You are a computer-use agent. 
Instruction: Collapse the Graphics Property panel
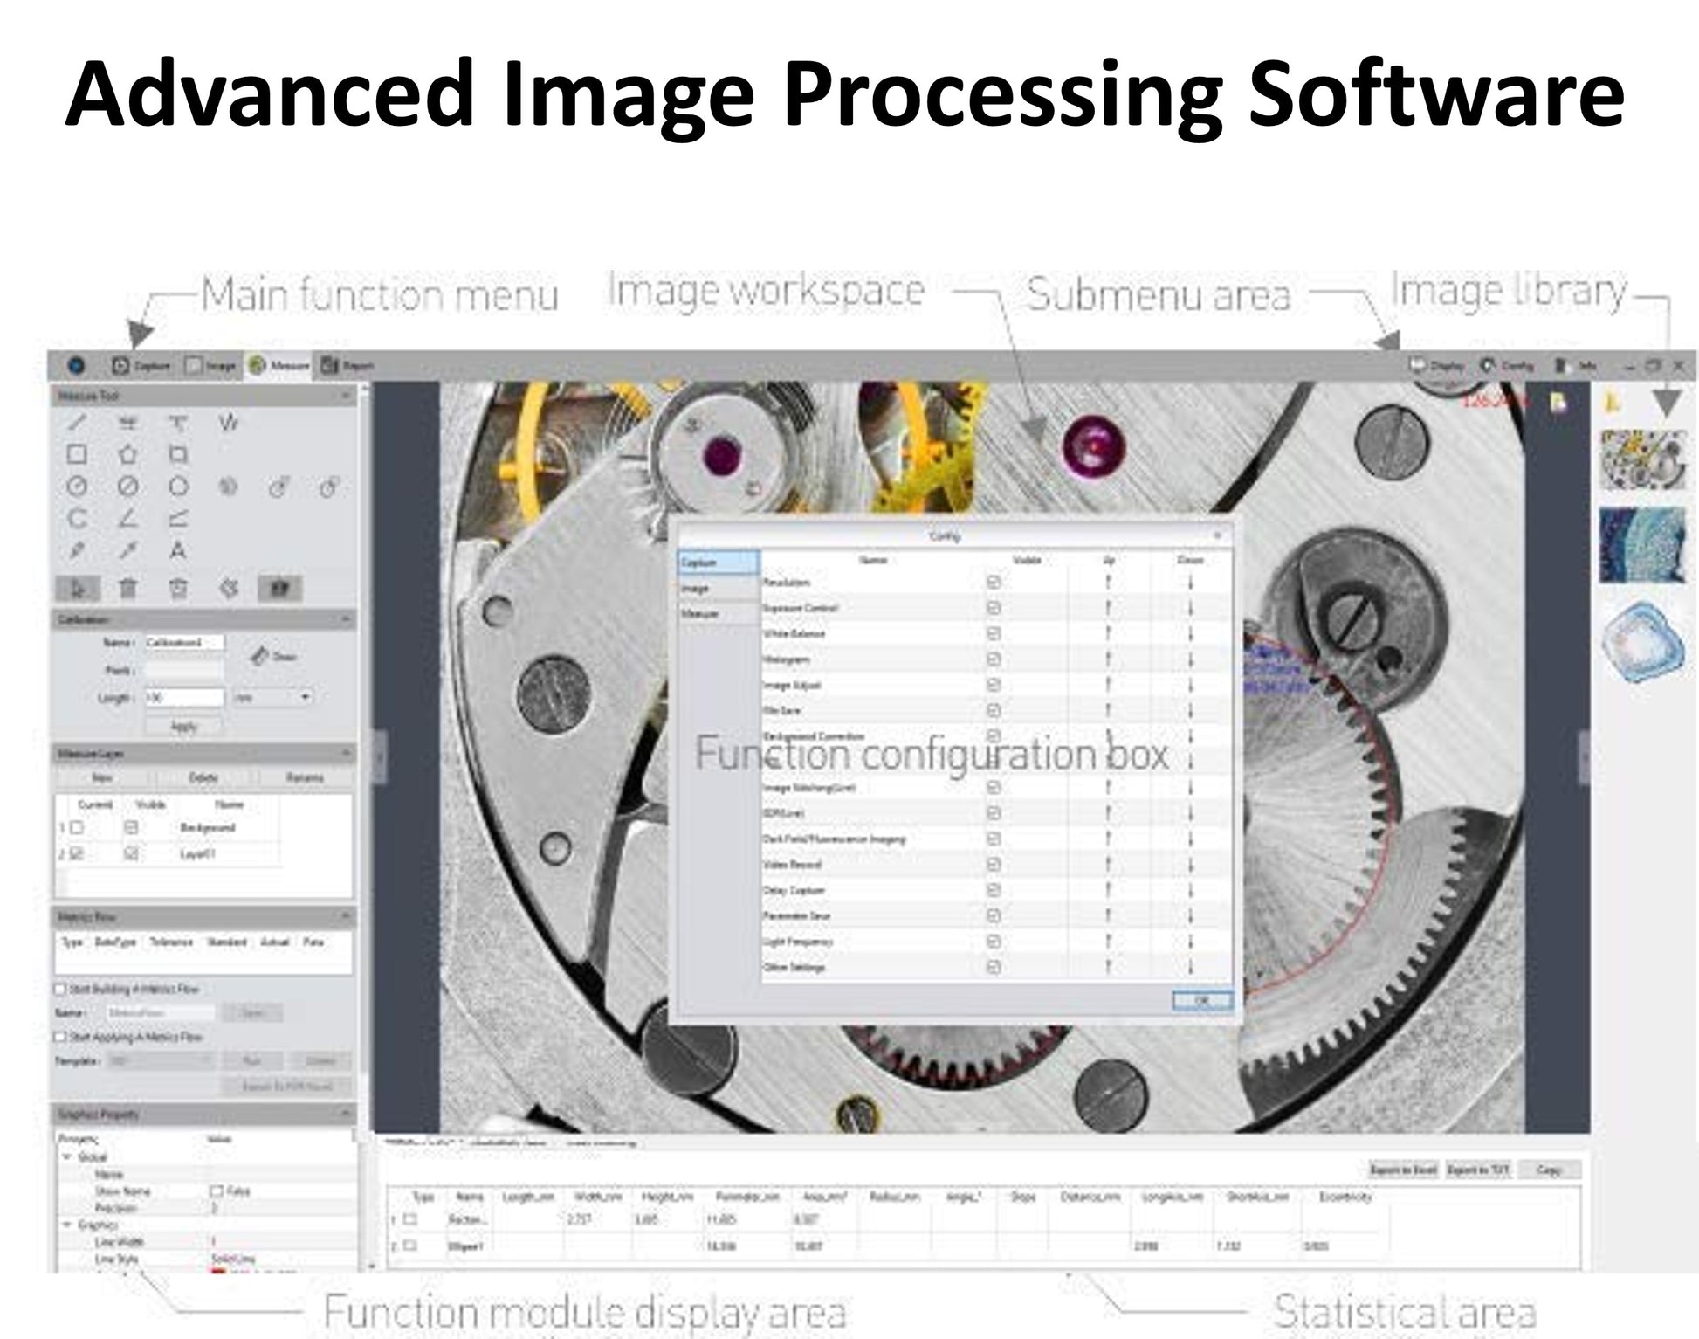point(346,1114)
